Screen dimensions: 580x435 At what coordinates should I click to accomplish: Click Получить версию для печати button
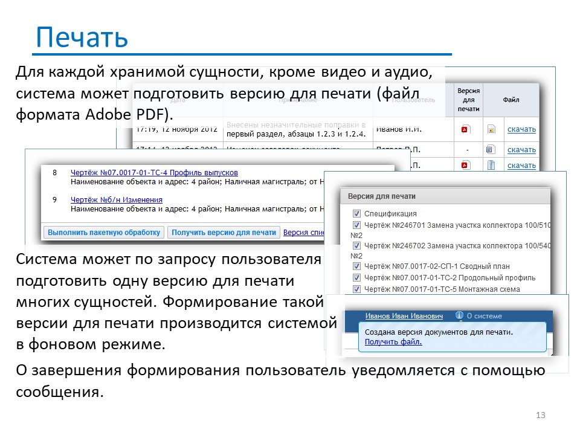[224, 232]
